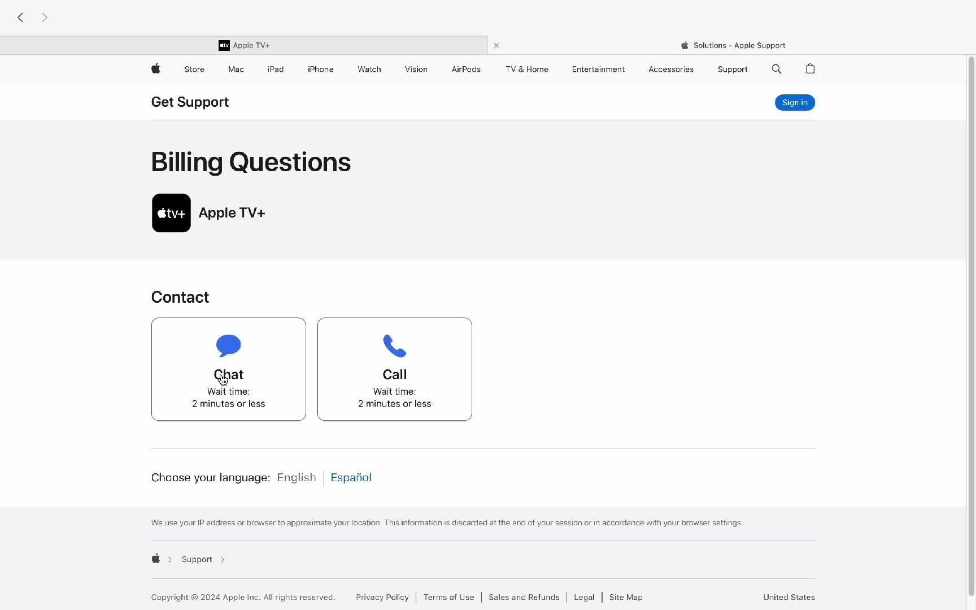The height and width of the screenshot is (610, 976).
Task: Open the Site Map link
Action: tap(626, 597)
